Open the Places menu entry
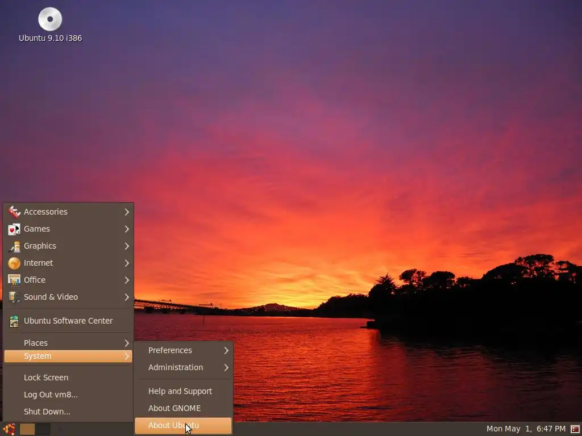The height and width of the screenshot is (436, 582). pyautogui.click(x=68, y=343)
